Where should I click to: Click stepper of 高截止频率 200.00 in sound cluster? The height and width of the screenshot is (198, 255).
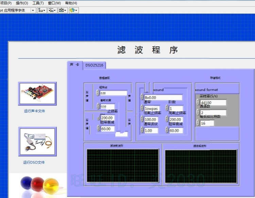(x=167, y=119)
